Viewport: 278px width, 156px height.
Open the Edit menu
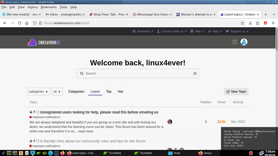click(x=12, y=7)
